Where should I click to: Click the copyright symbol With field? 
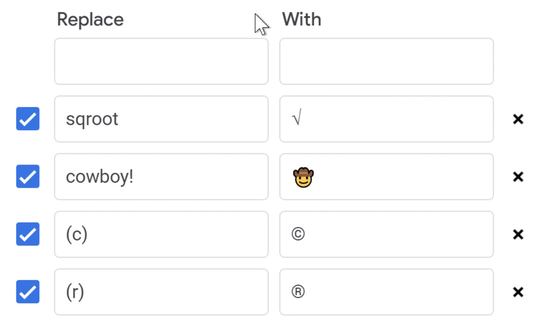click(386, 234)
